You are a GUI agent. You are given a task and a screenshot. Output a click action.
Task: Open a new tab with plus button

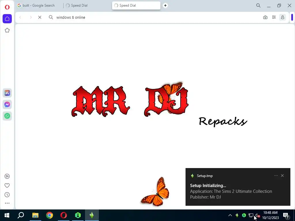point(165,5)
